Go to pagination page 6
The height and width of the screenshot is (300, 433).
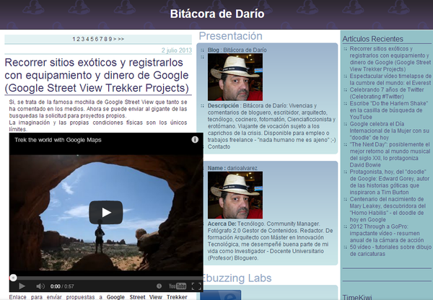97,39
